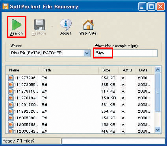Click the SoftPerfect File Recovery title icon

coord(6,6)
